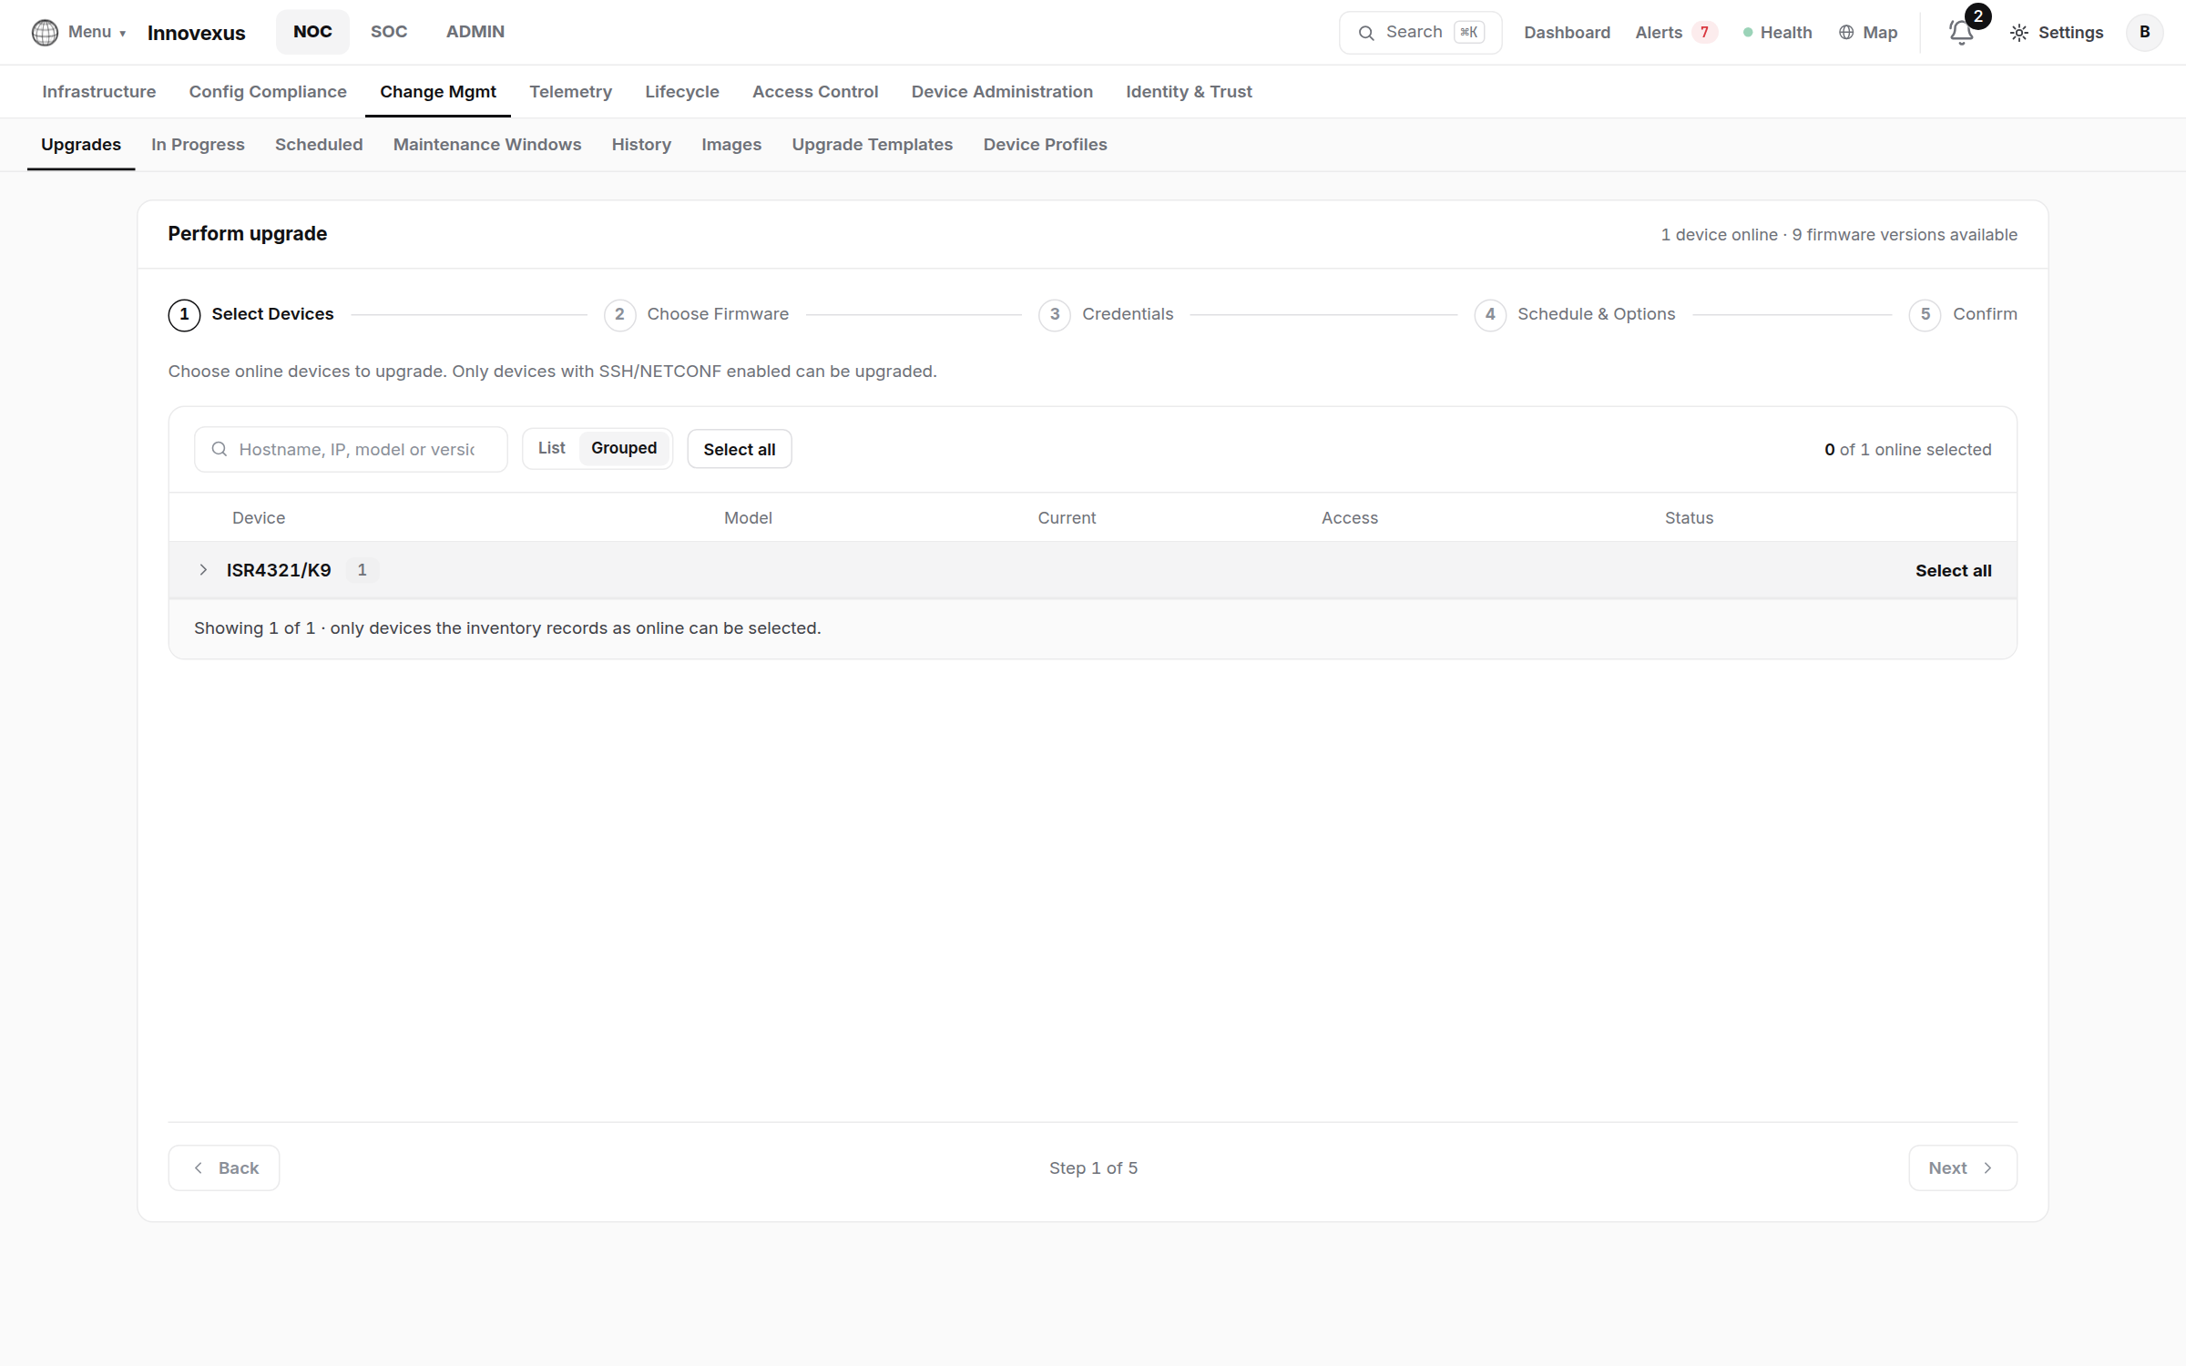Click the Select all button beside Grouped

pyautogui.click(x=740, y=450)
